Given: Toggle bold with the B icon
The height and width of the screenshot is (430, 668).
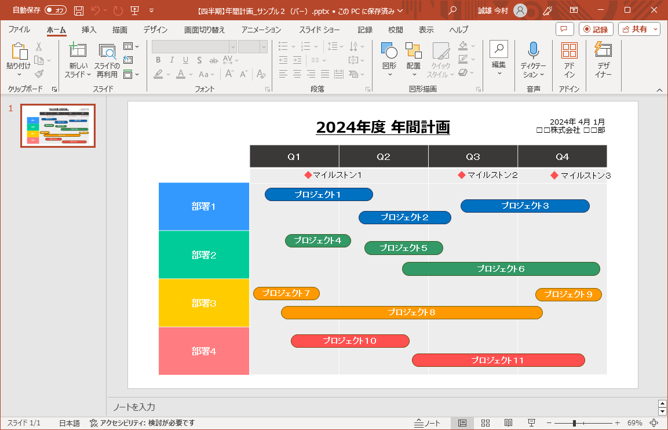Looking at the screenshot, I should tap(158, 60).
